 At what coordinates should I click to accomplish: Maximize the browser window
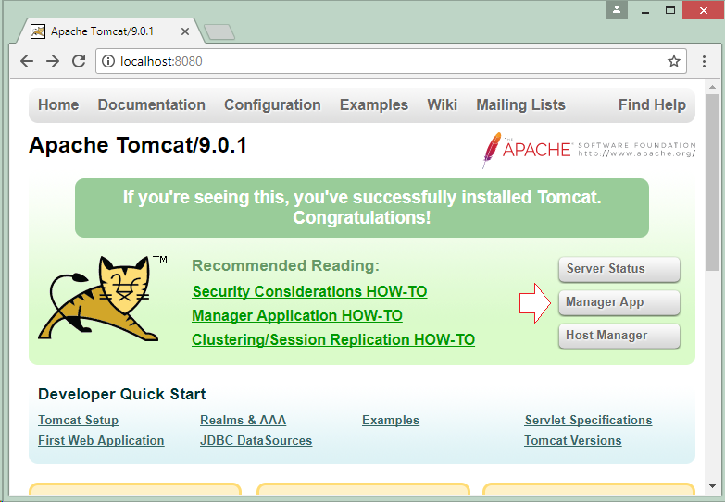coord(670,10)
